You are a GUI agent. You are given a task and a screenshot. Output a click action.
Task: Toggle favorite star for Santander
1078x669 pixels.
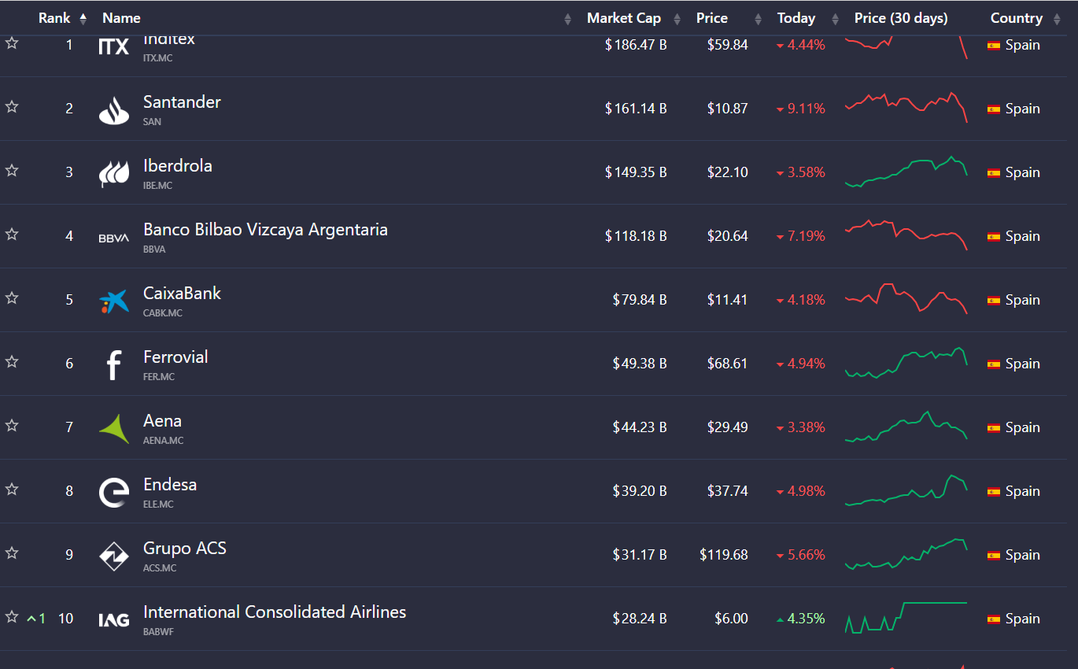coord(12,107)
